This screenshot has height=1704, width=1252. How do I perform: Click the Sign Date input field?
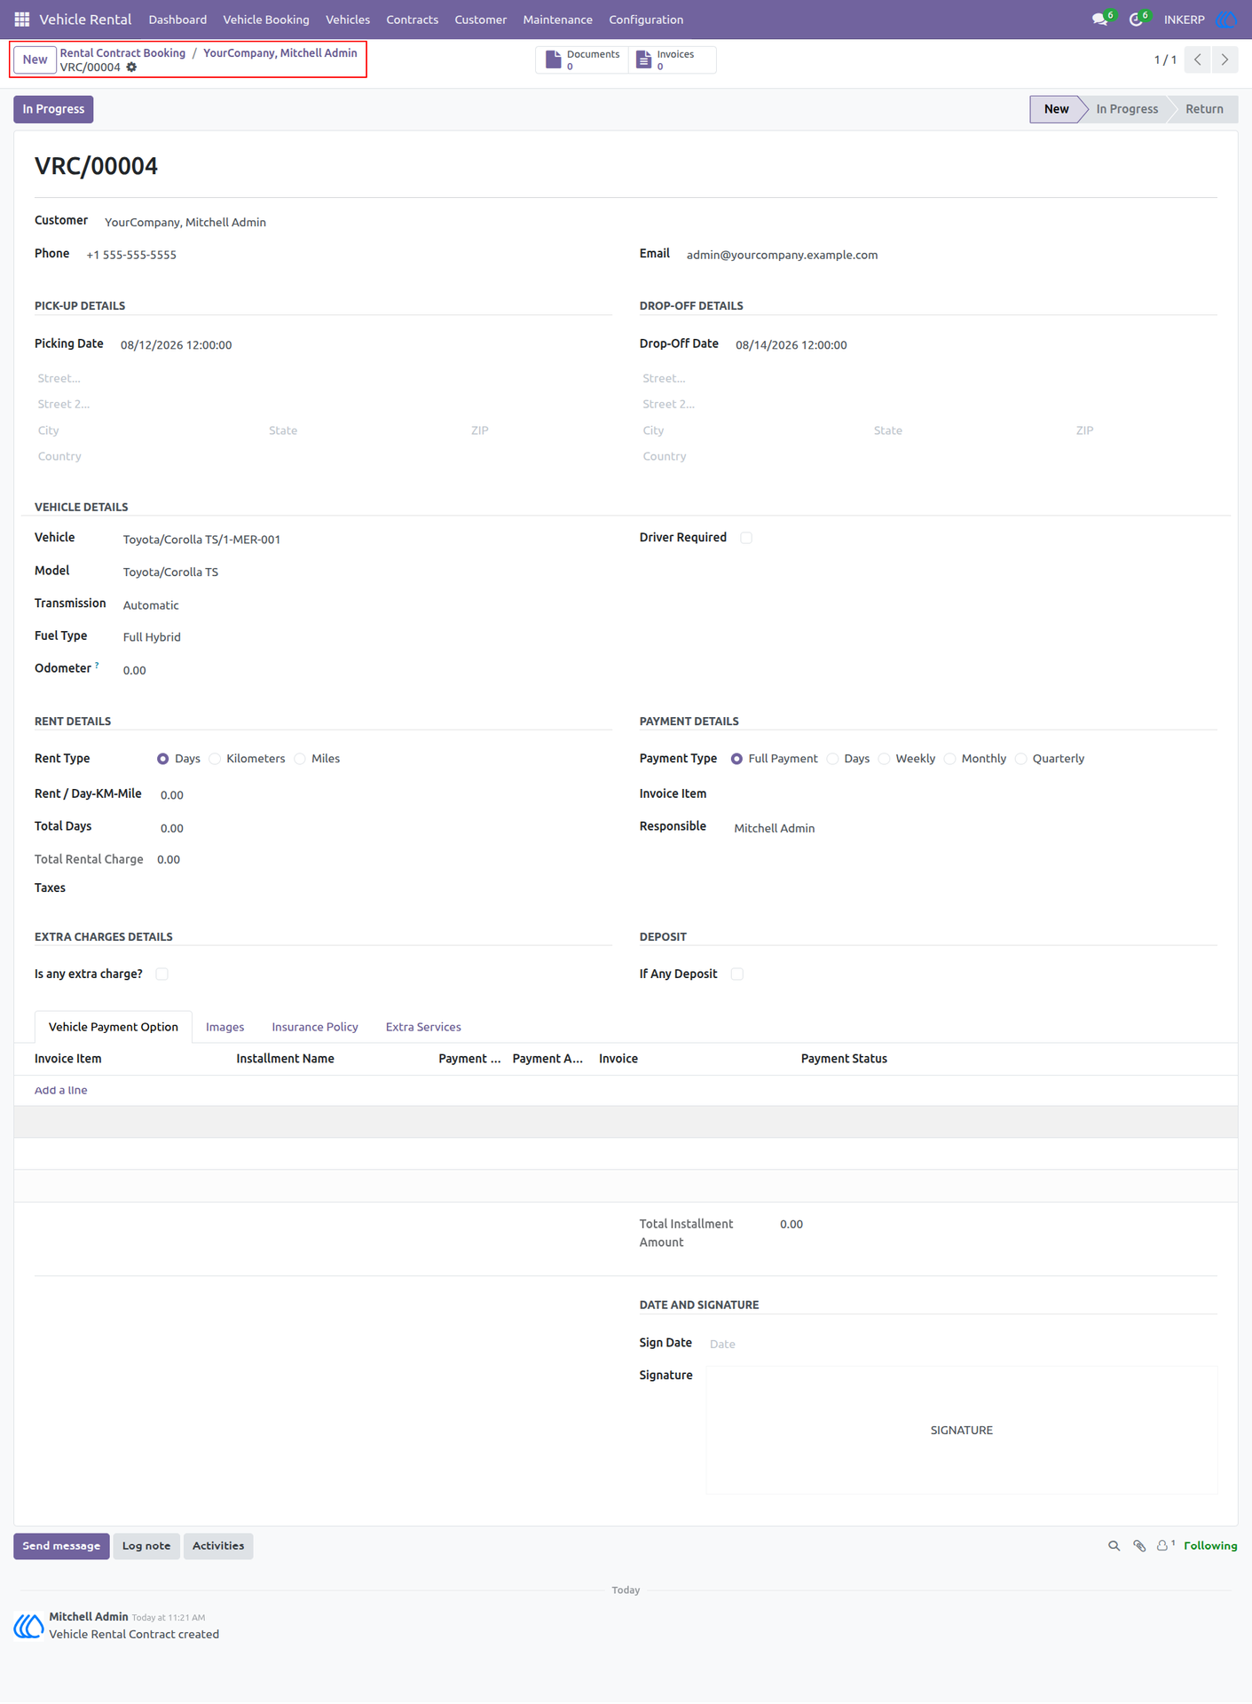point(963,1344)
